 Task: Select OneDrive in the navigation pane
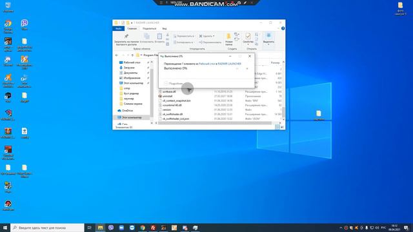(x=127, y=111)
